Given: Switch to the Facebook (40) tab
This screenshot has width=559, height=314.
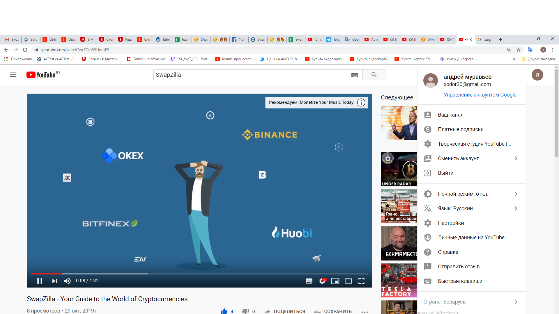Looking at the screenshot, I should (239, 40).
